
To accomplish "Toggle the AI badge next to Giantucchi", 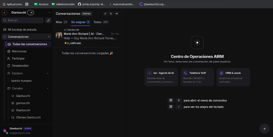I will 31,12.
